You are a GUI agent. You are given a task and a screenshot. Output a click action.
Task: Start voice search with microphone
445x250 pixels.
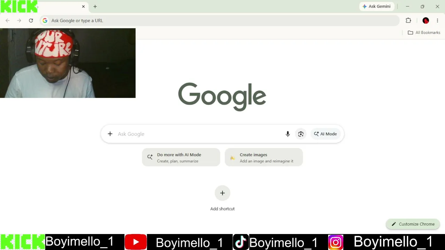pos(288,134)
